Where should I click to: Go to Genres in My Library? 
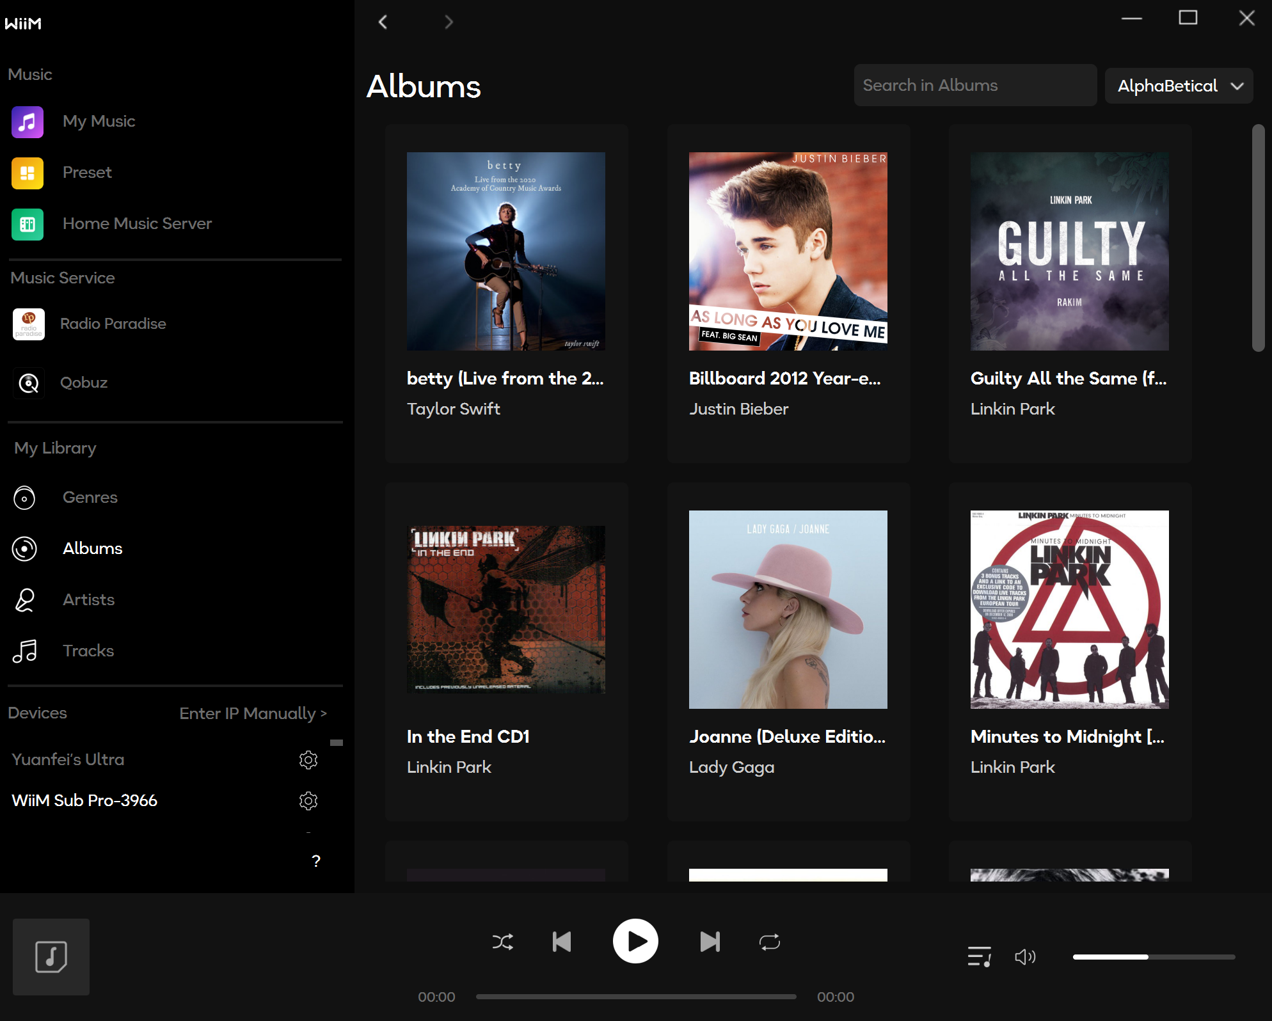tap(90, 498)
